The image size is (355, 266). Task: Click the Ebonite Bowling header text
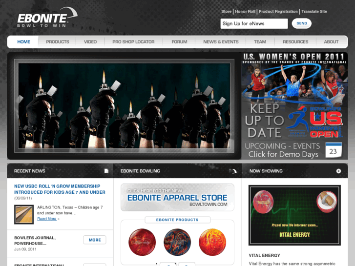(140, 171)
